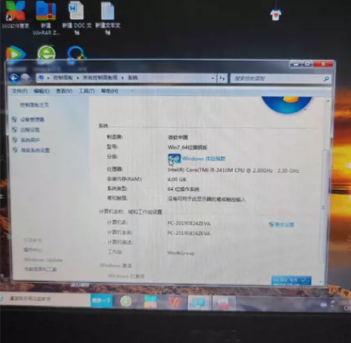
Task: Click the genuine Microsoft software badge
Action: [292, 281]
